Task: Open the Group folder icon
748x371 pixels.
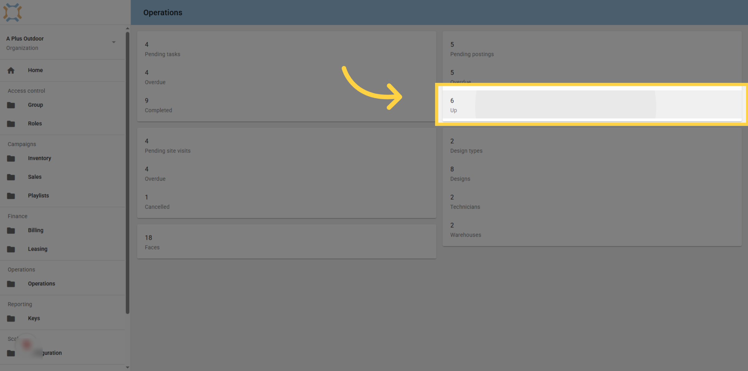Action: coord(11,105)
